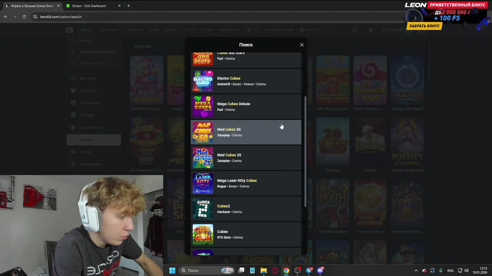
Task: Close the Leon casino tab
Action: (58, 6)
